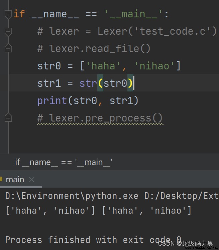This screenshot has width=219, height=250.
Task: Click the Process finished exit code message
Action: click(93, 240)
